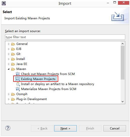Collapse the Maven tree node
This screenshot has height=137, width=130.
tap(9, 69)
